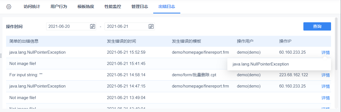Click the drag handle on left edge
The width and height of the screenshot is (341, 112).
pos(1,56)
